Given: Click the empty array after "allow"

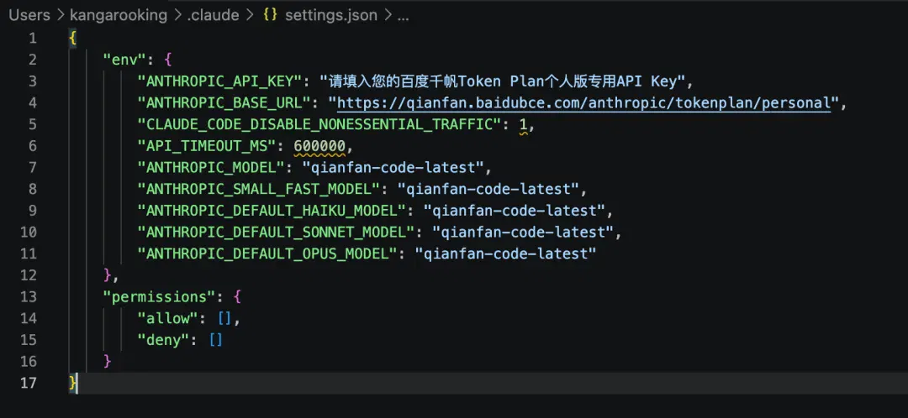Looking at the screenshot, I should [x=224, y=318].
